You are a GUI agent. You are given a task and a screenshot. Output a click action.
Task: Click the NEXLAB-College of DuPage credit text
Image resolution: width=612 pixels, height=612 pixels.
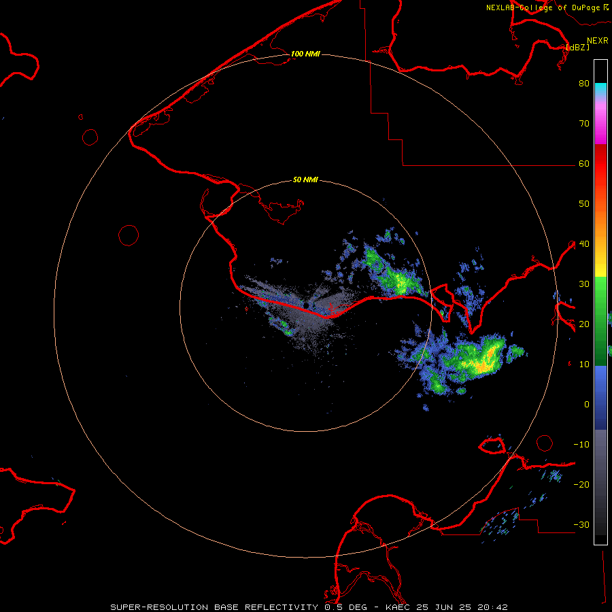coord(543,7)
